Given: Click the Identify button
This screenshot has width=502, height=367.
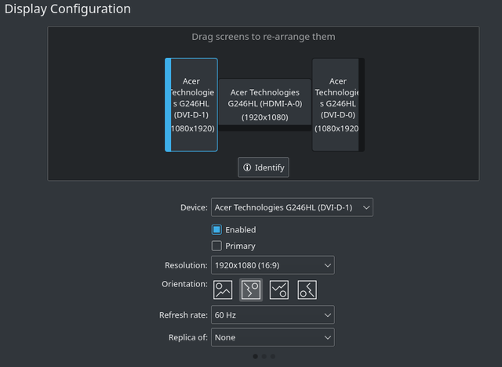Looking at the screenshot, I should pyautogui.click(x=264, y=167).
